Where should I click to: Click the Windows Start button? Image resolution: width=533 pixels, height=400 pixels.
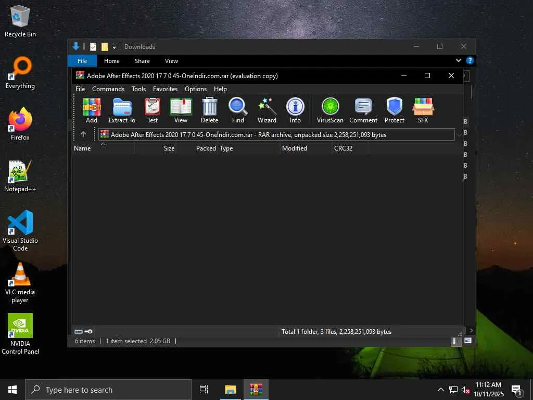point(12,390)
